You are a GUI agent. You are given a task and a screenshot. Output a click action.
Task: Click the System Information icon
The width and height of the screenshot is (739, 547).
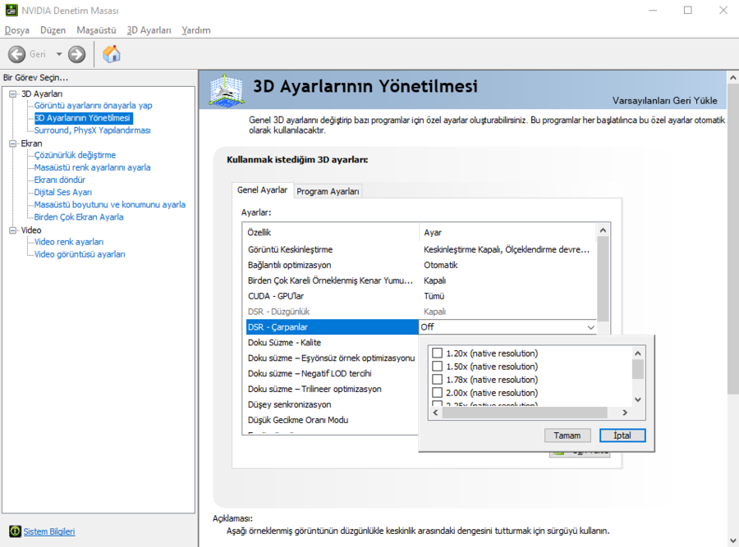15,531
